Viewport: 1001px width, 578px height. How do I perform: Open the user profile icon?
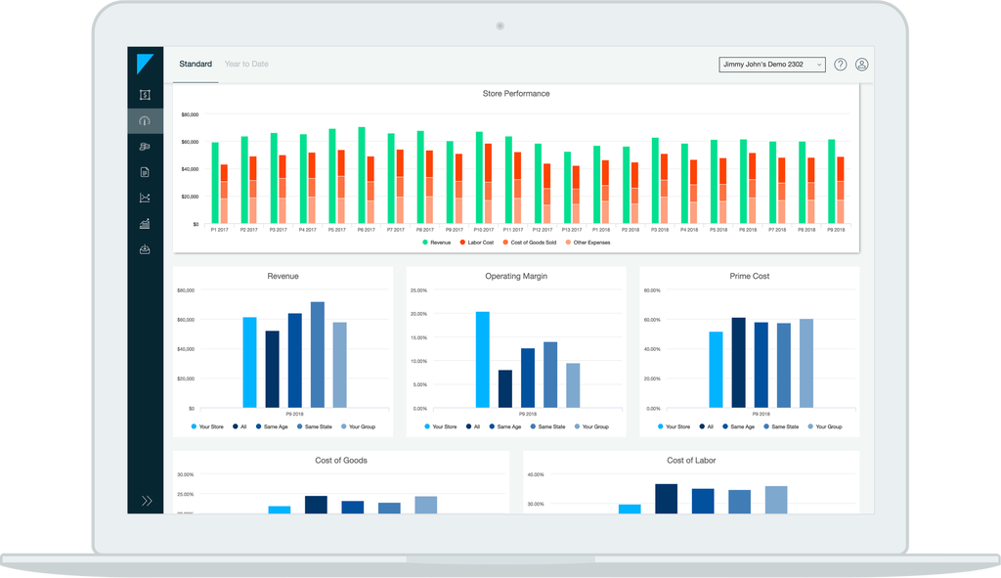pos(861,65)
